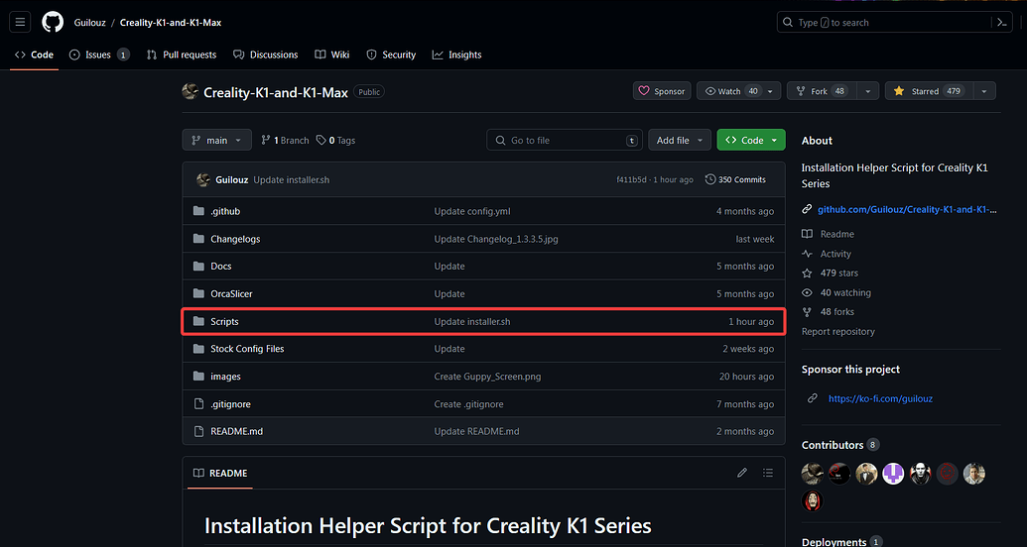
Task: Click the GitHub logo
Action: tap(53, 22)
